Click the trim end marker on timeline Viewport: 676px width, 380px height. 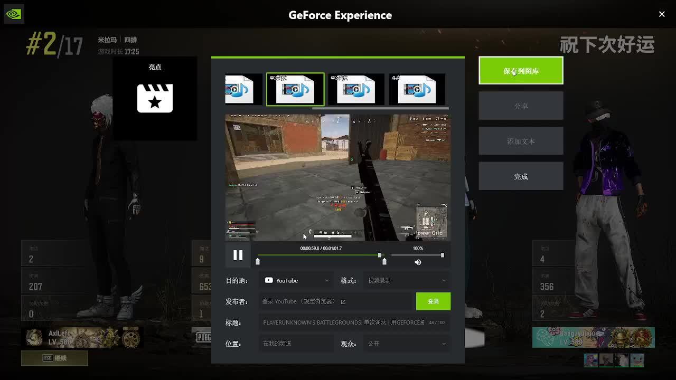(384, 261)
